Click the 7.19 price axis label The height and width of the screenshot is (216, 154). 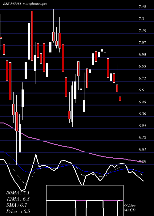click(x=142, y=31)
